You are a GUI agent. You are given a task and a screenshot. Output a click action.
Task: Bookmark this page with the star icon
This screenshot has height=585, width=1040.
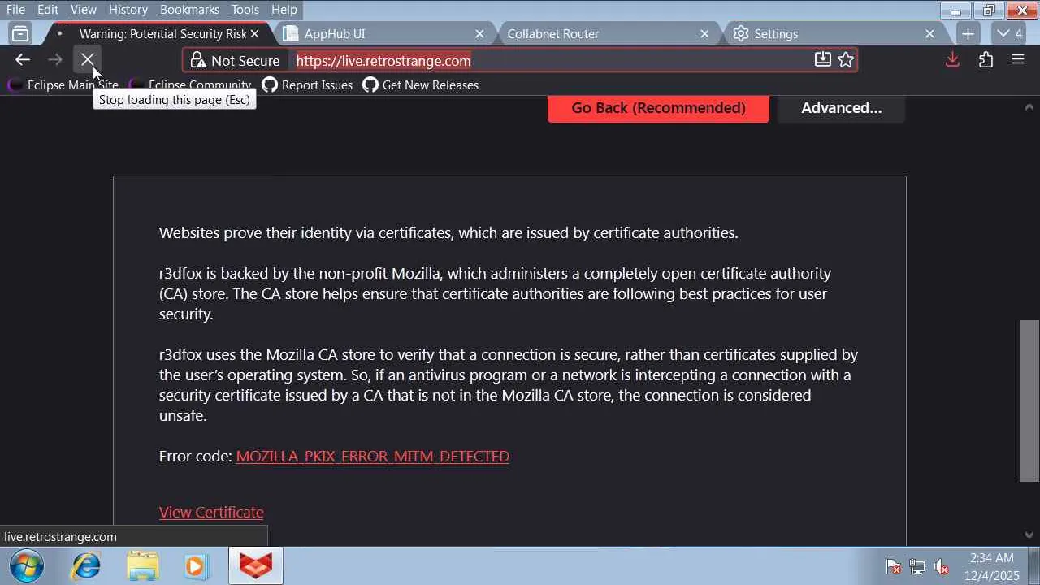[846, 59]
